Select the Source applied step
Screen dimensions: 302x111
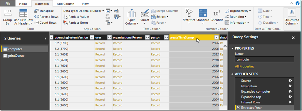[265, 81]
